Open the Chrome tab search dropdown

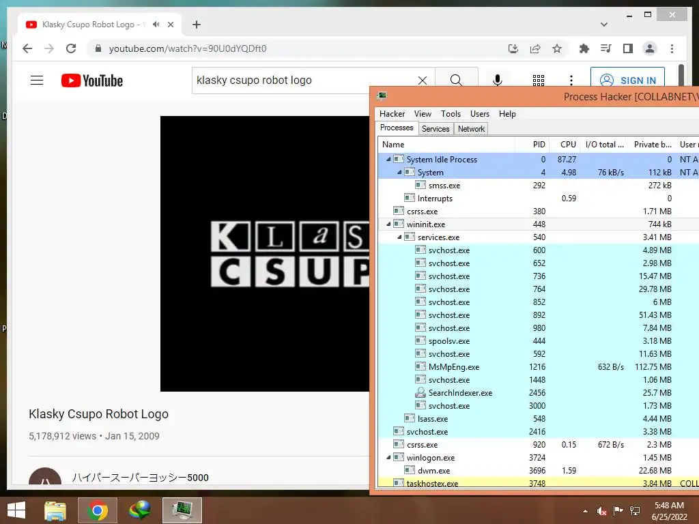coord(603,25)
